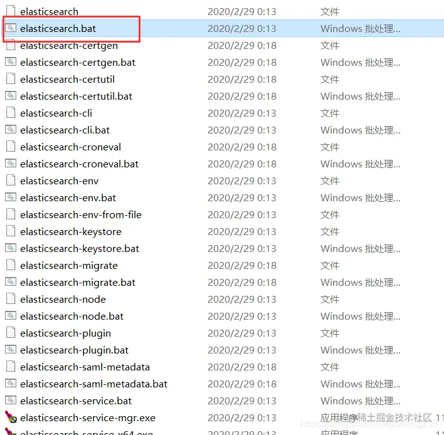Select the elasticsearch-service-mgr.exe file name
Image resolution: width=444 pixels, height=435 pixels.
click(x=88, y=418)
